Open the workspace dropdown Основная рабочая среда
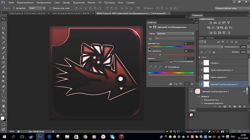This screenshot has width=250, height=140. click(232, 8)
